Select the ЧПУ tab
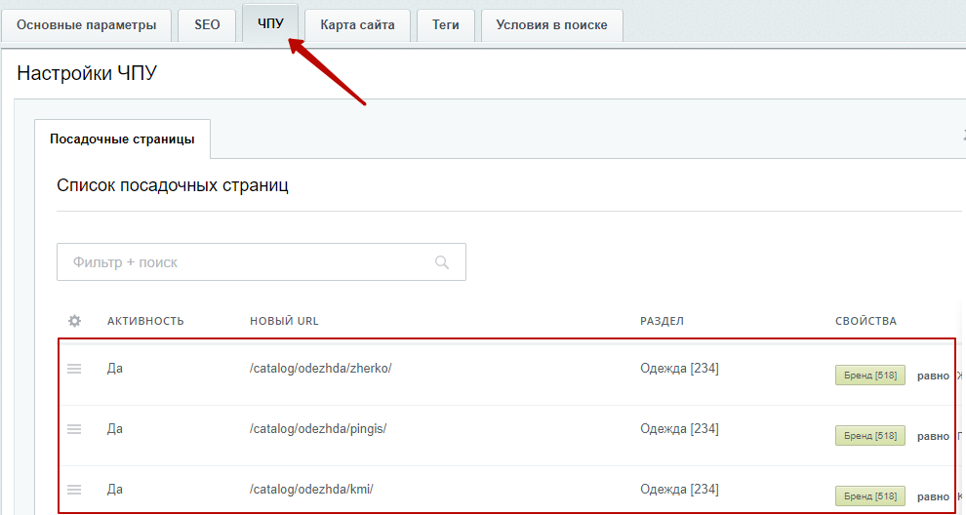 point(270,23)
